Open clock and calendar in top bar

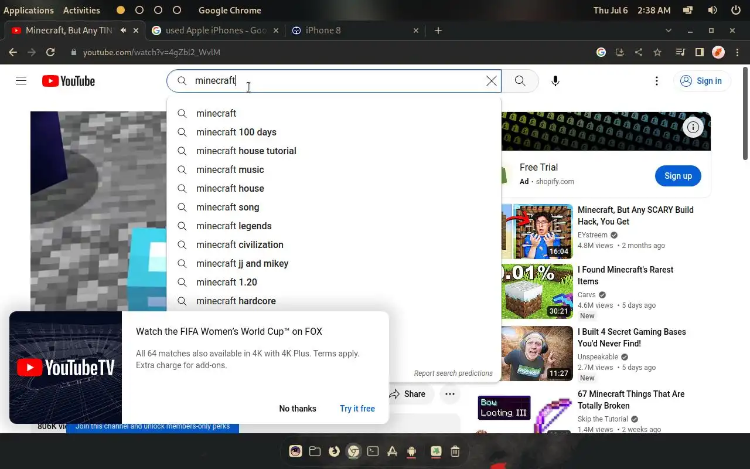[632, 10]
